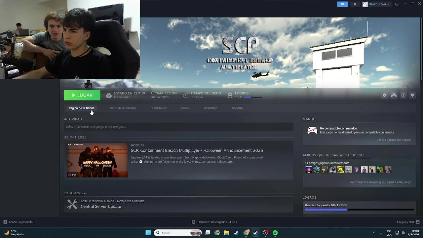Viewport: 423px width, 238px height.
Task: Enter Big Picture mode monitor icon
Action: click(x=397, y=4)
